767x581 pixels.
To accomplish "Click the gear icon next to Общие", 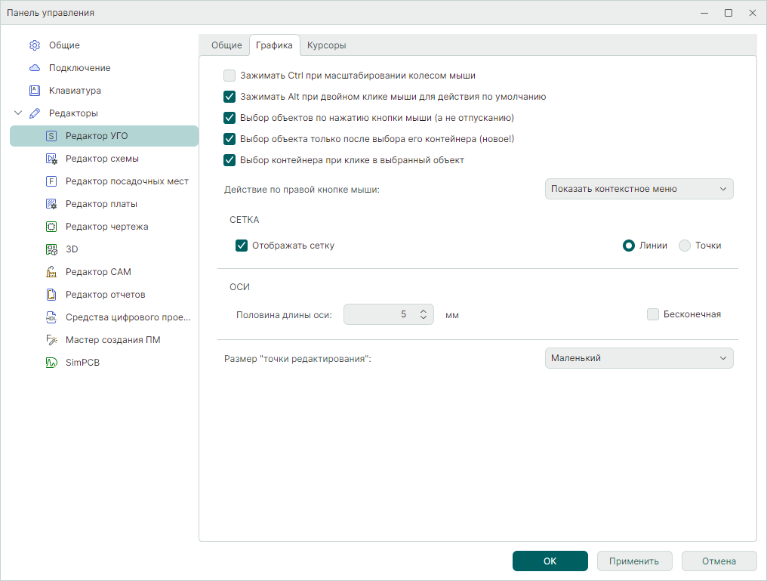I will [35, 45].
